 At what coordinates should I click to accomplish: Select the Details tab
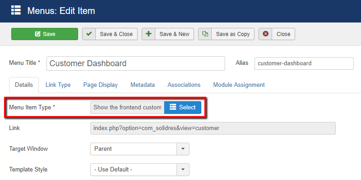tap(24, 85)
